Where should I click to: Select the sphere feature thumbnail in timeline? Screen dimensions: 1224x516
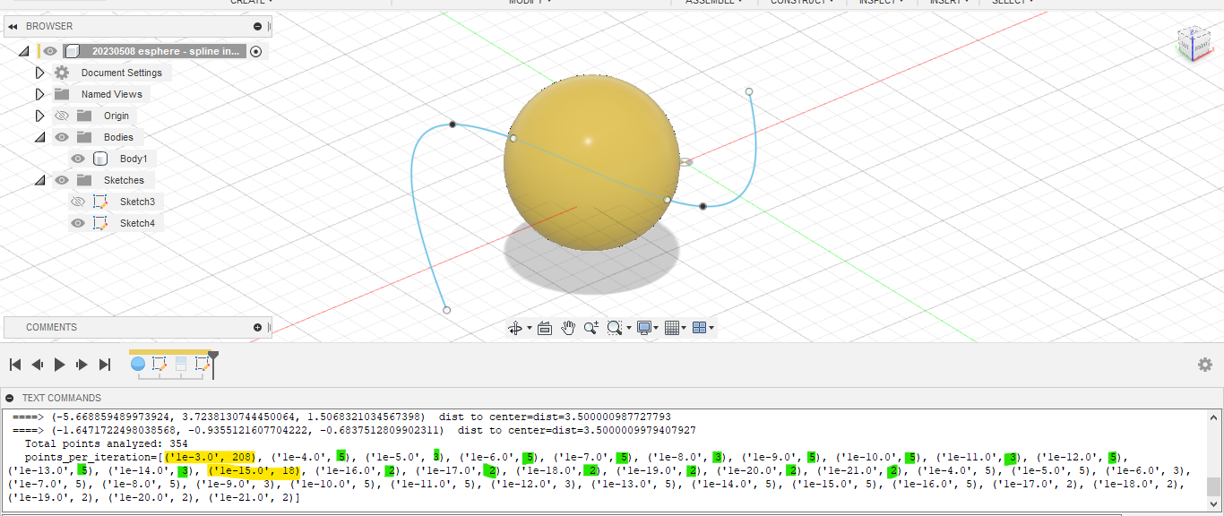tap(139, 364)
